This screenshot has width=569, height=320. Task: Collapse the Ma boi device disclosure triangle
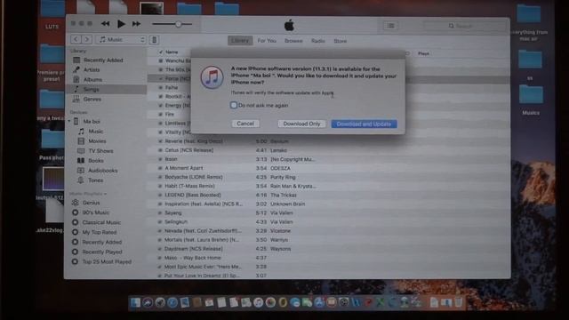pyautogui.click(x=69, y=121)
